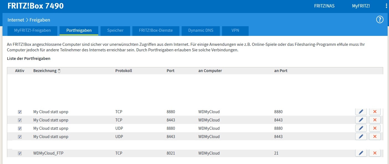Uncheck Aktiv for the TCP 8880 rule
Screen dimensions: 389x164
(x=20, y=112)
